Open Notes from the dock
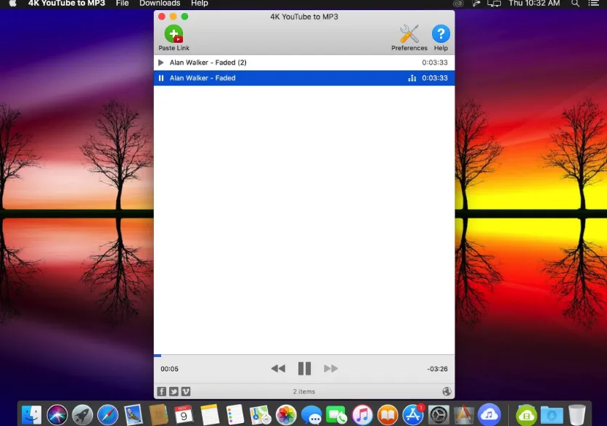 coord(210,415)
